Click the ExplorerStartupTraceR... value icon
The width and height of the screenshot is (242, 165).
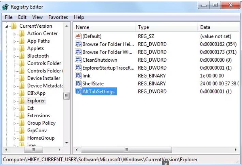(78, 67)
